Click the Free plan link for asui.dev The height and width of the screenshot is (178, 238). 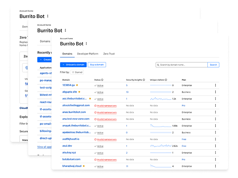(x=184, y=146)
